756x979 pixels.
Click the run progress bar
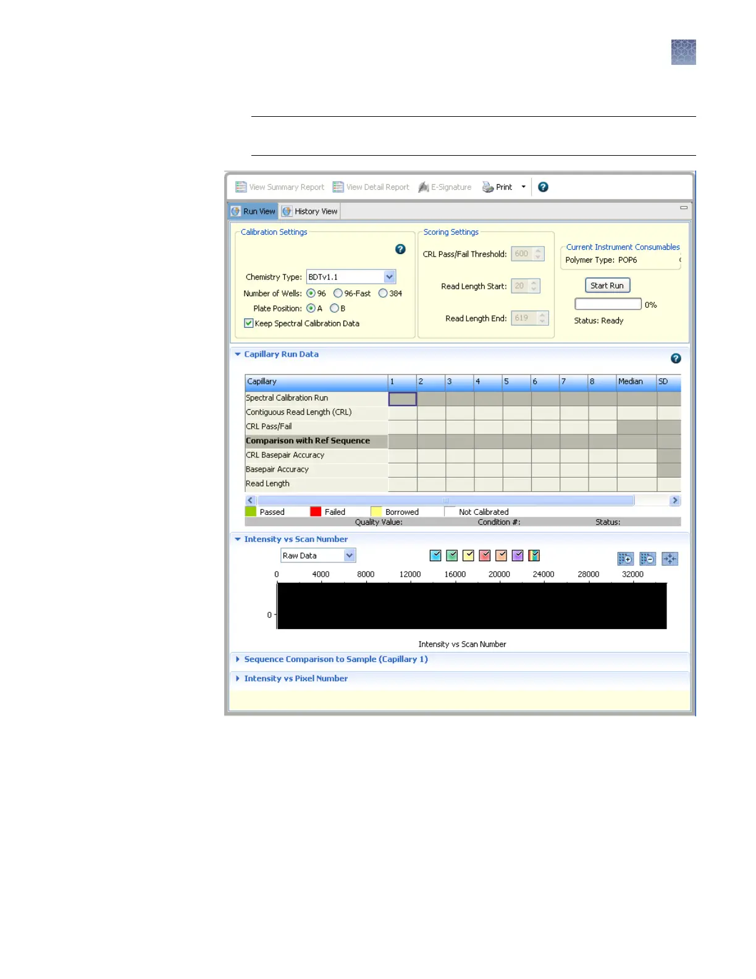pyautogui.click(x=608, y=304)
